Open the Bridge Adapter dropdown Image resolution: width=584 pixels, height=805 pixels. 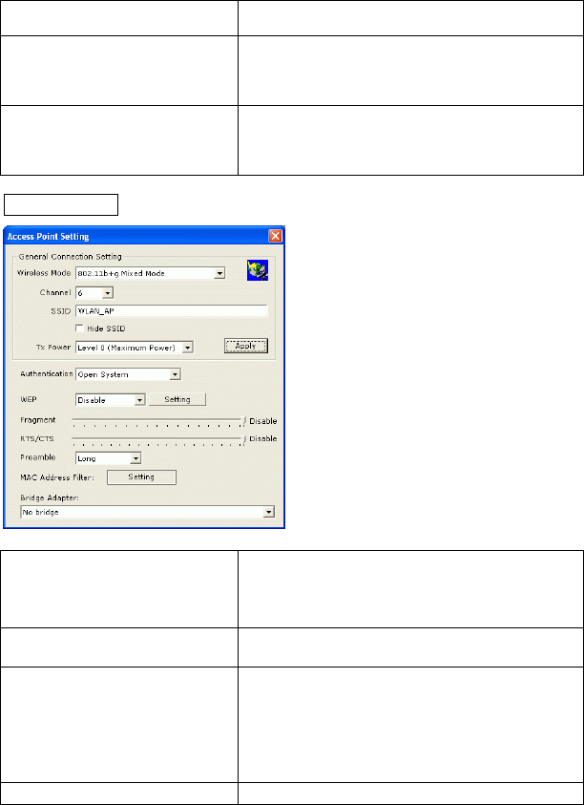(x=148, y=512)
